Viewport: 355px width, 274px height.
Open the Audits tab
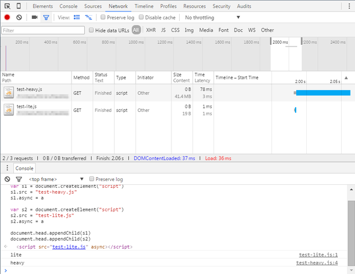click(244, 6)
